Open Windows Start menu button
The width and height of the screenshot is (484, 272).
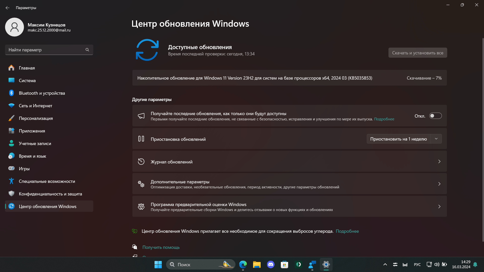[x=158, y=264]
